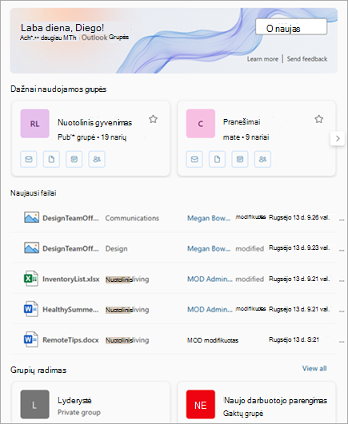Image resolution: width=348 pixels, height=424 pixels.
Task: Open files for Nuotolinis gyvenimas group
Action: point(51,159)
